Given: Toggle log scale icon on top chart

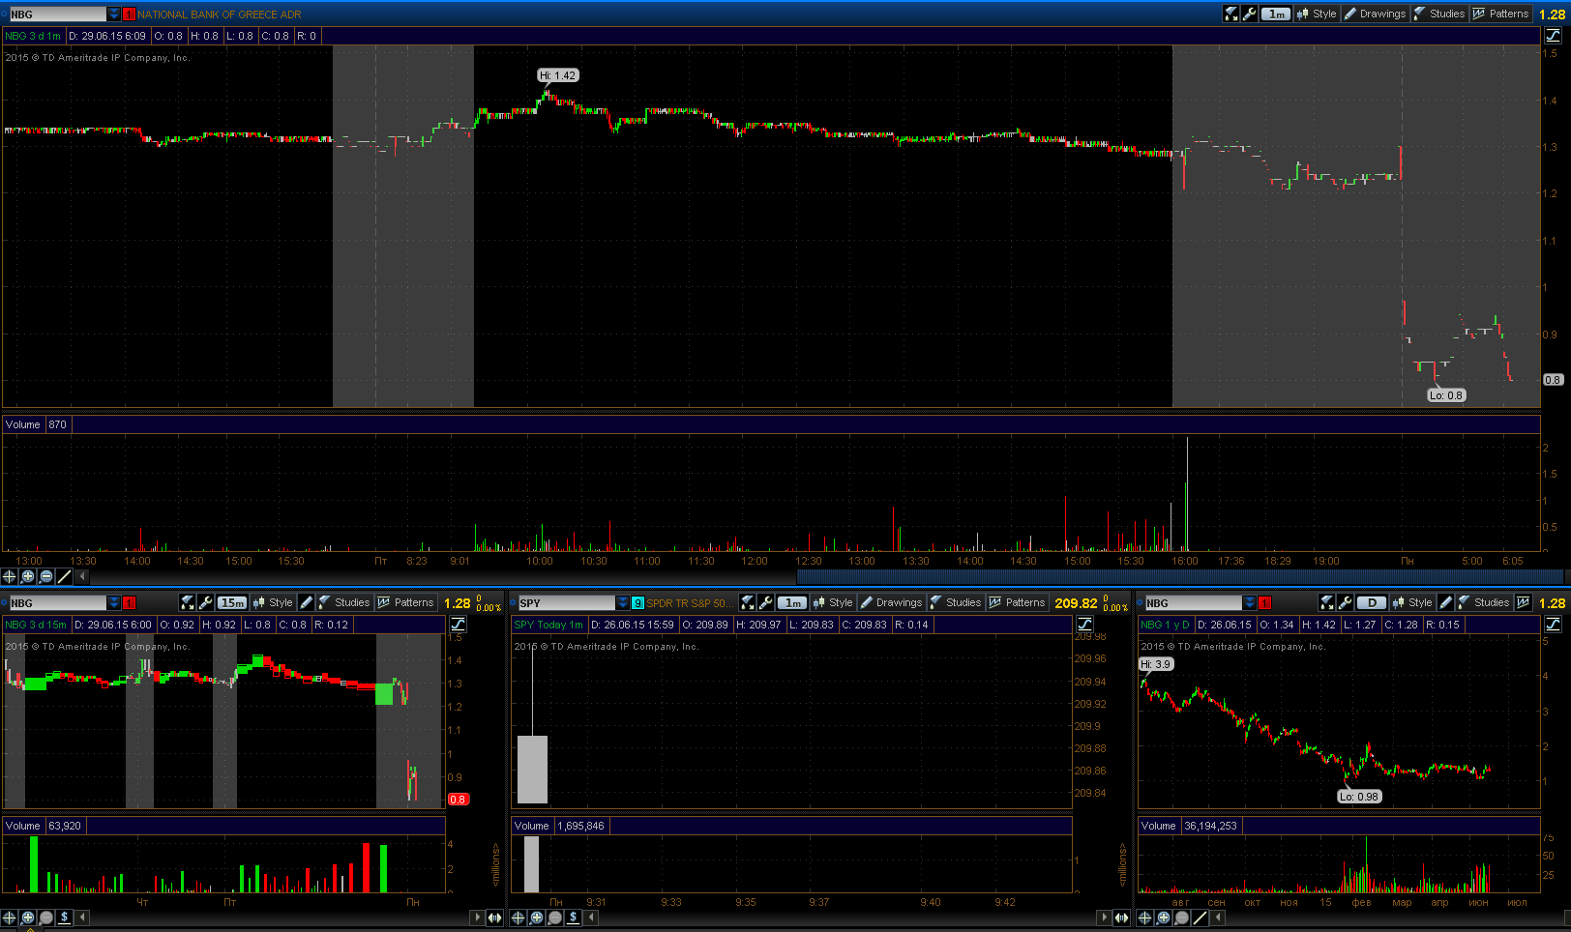Looking at the screenshot, I should pos(1553,36).
